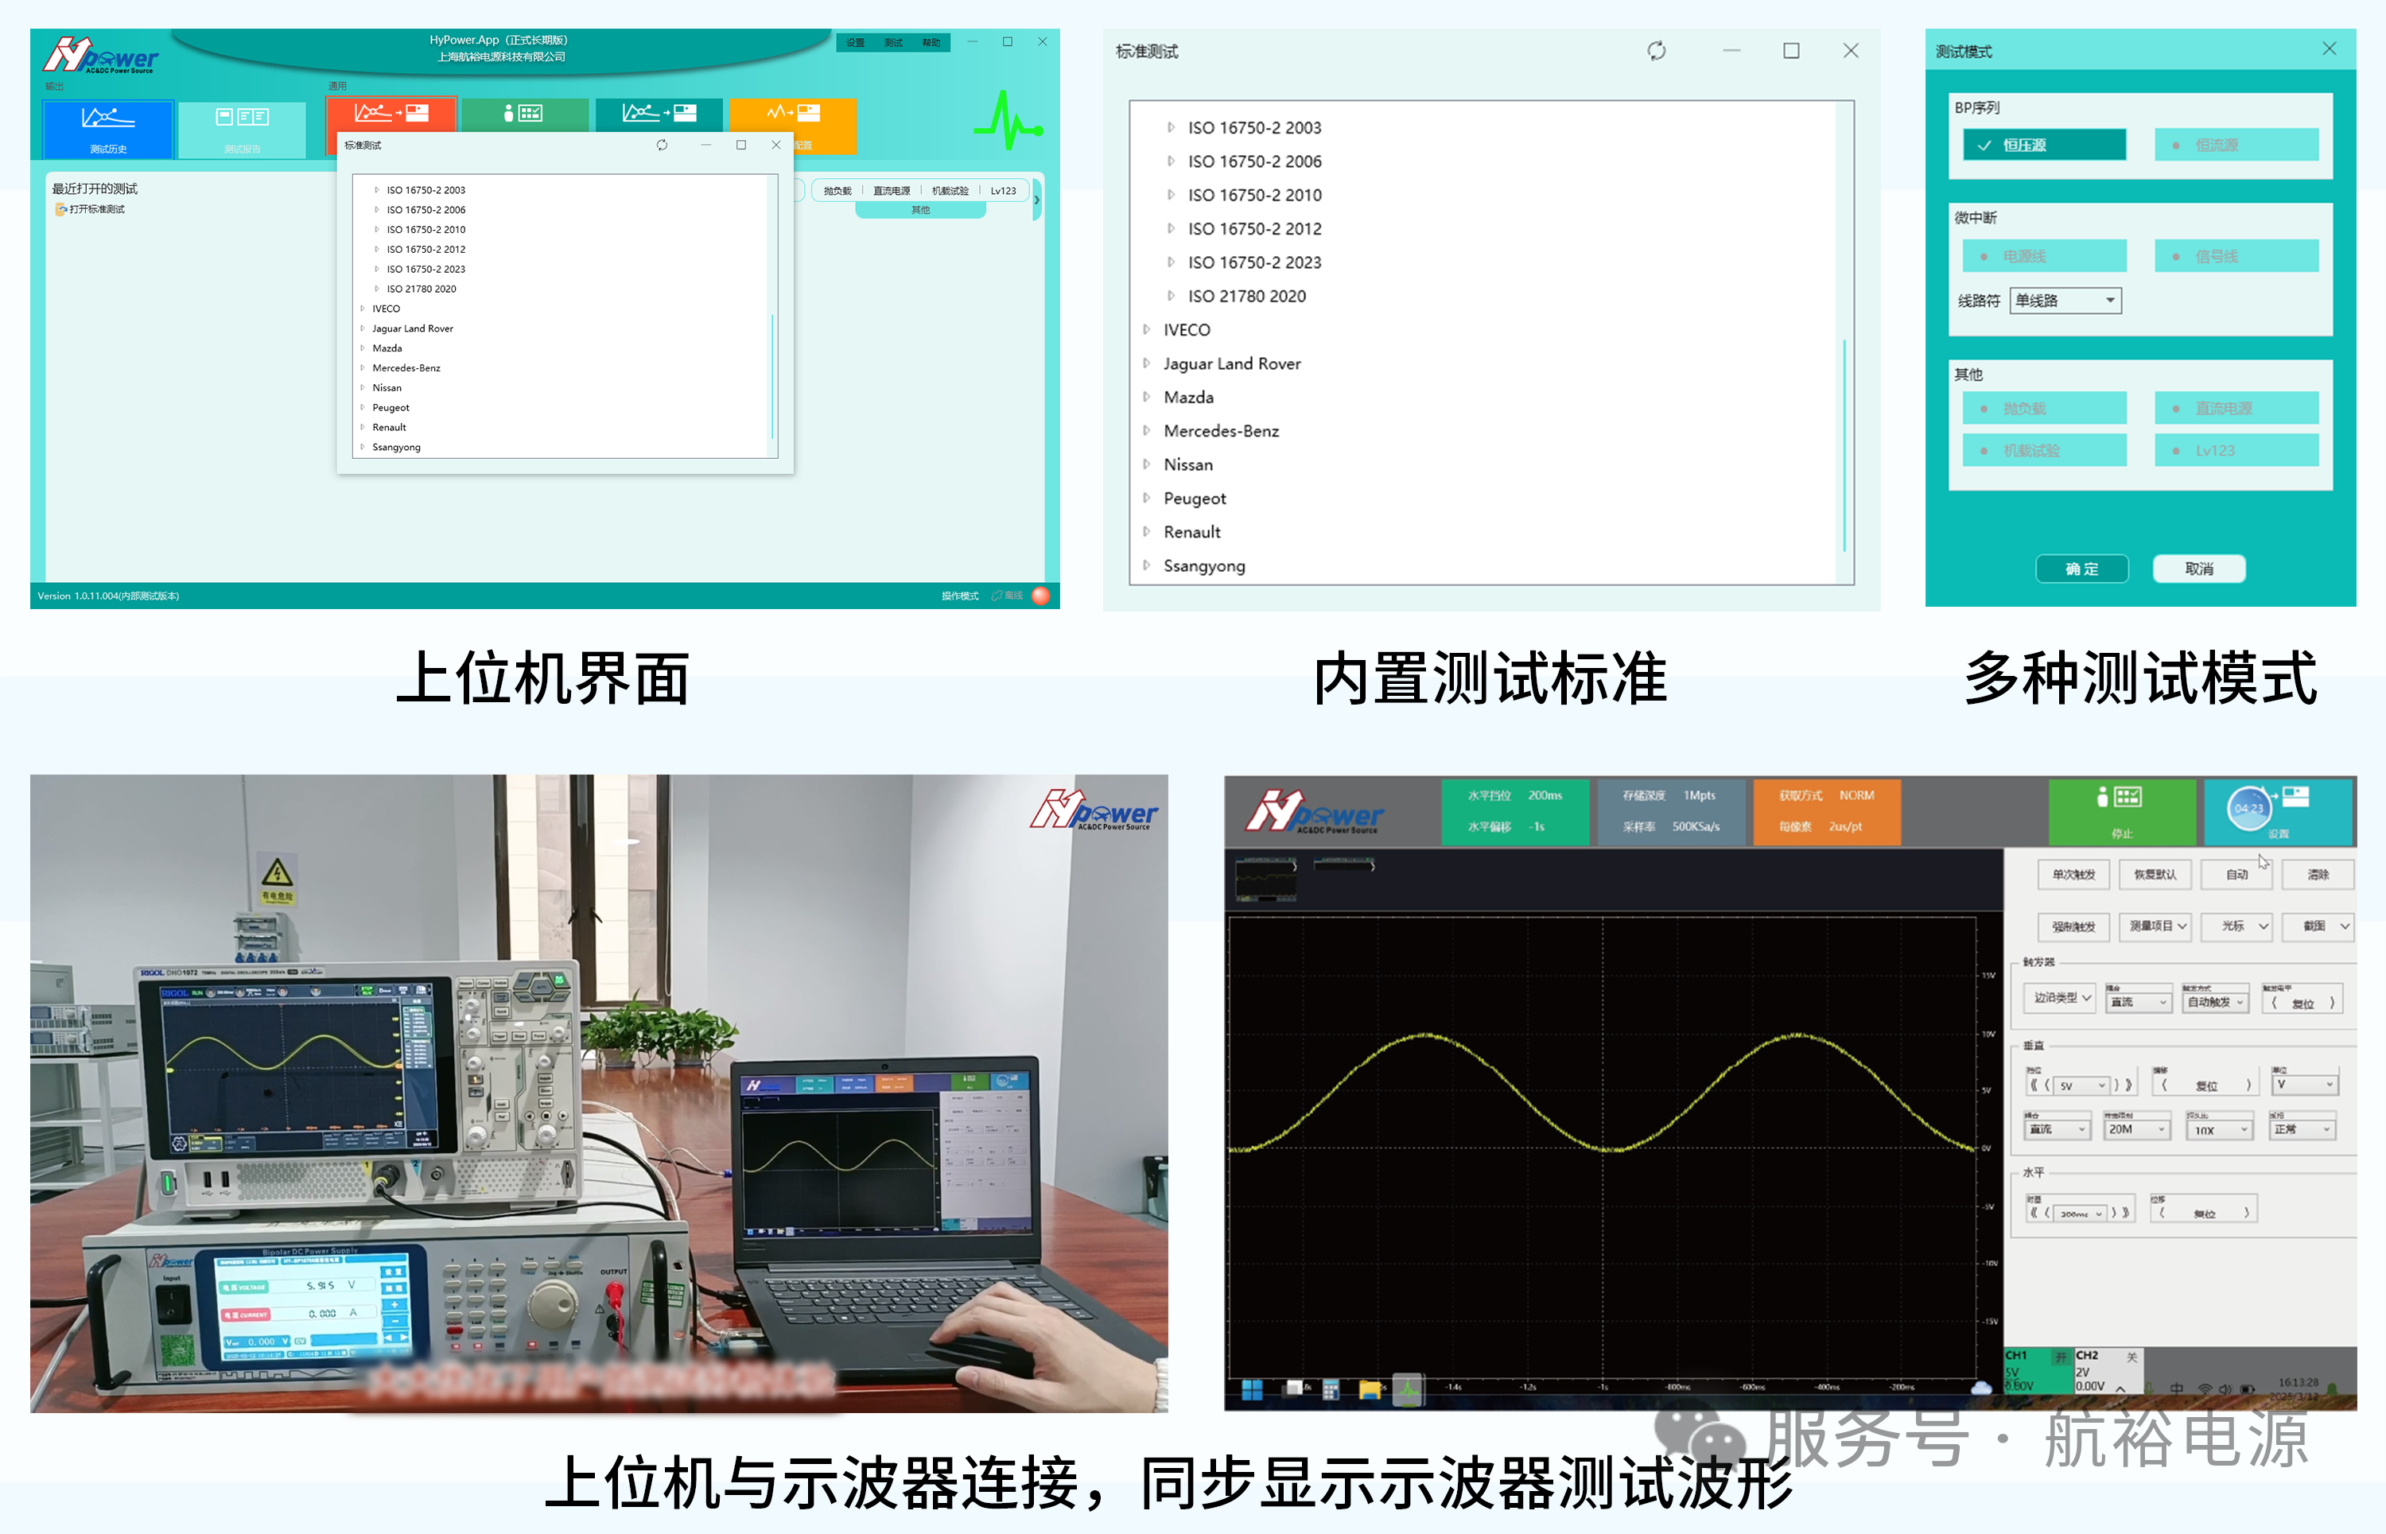2386x1534 pixels.
Task: Click the green operator checklist tile icon
Action: 524,114
